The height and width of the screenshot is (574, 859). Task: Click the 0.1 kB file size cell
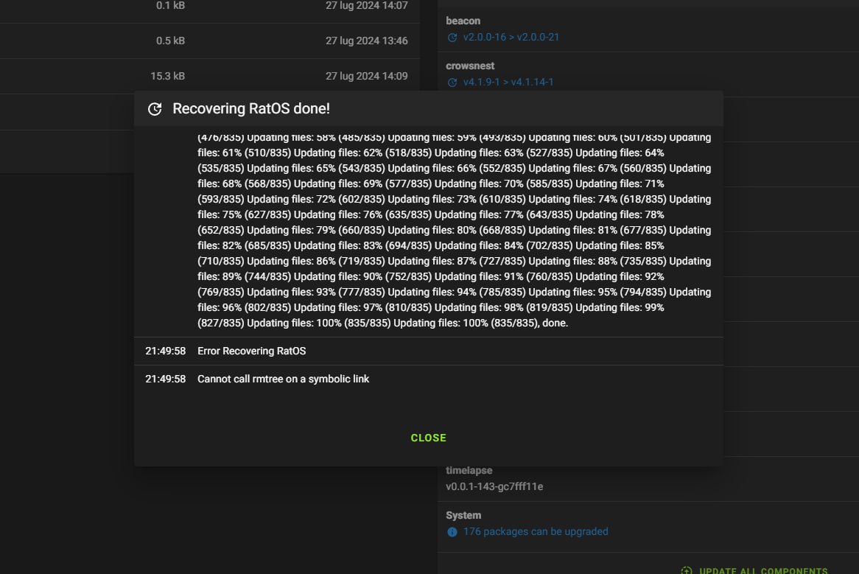point(170,5)
